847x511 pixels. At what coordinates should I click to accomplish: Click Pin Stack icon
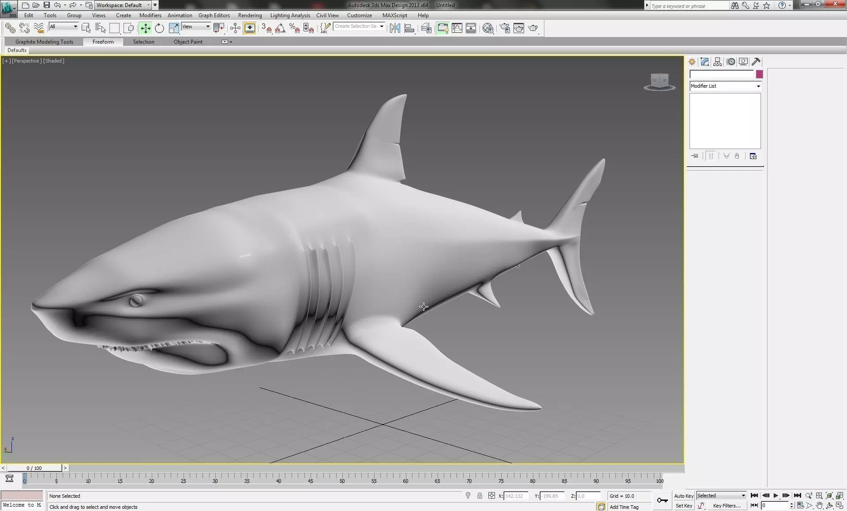[695, 156]
